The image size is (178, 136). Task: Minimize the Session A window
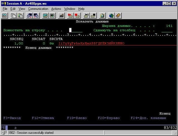[164, 4]
